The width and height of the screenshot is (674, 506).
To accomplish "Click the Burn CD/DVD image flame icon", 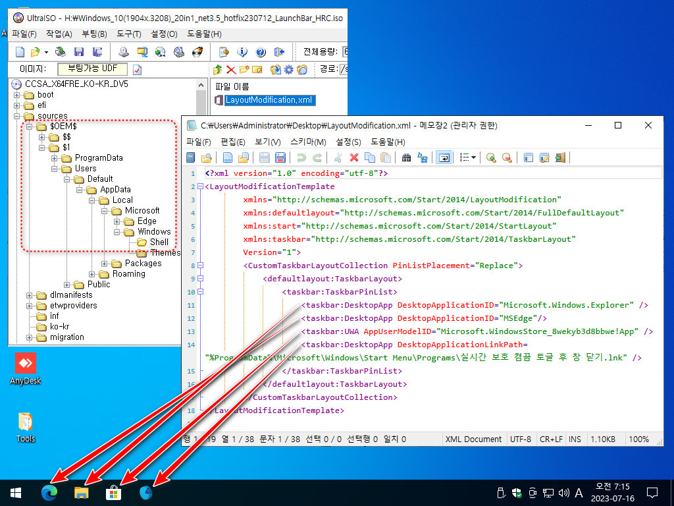I will coord(197,52).
